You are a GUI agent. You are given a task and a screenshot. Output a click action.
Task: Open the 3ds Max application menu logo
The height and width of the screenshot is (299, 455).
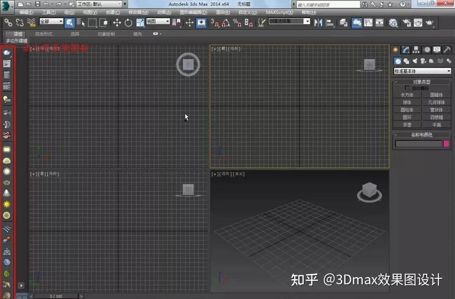click(x=6, y=6)
